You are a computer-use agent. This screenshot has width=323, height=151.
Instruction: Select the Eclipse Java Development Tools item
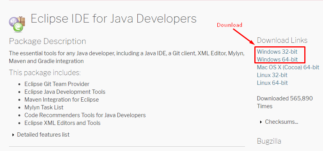coord(65,92)
